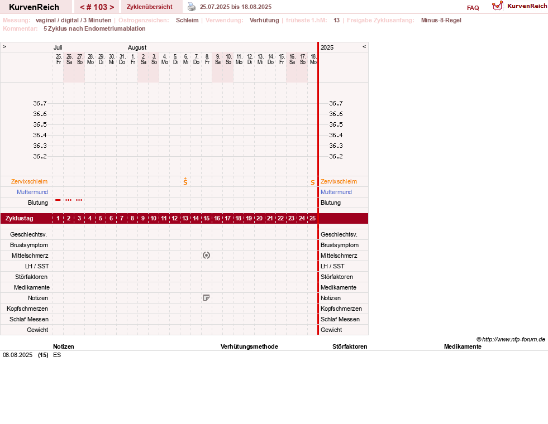Select cycle day 15 in the Zyklustag bar
Screen dimensions: 548x424
point(207,219)
